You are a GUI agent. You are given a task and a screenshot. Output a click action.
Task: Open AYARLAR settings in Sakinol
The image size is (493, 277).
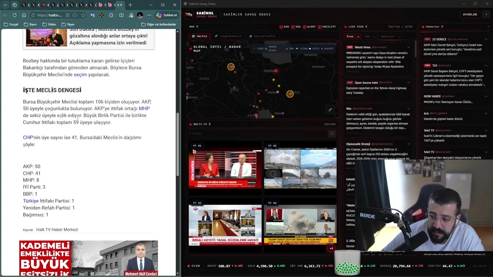[x=470, y=14]
